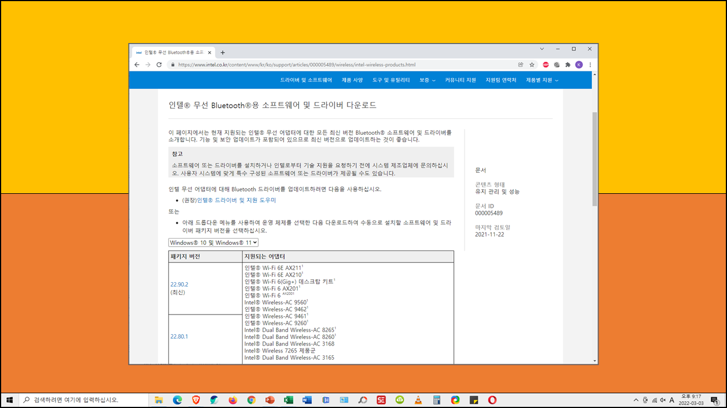The image size is (727, 408).
Task: Toggle the IME input mode A indicator
Action: tap(672, 400)
